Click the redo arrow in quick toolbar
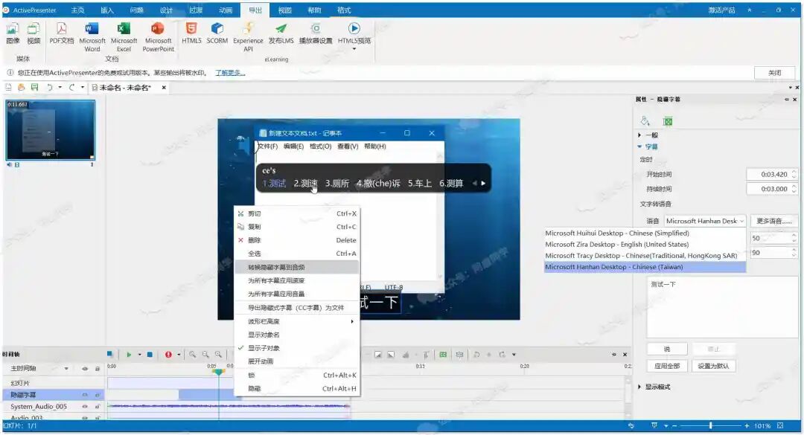 (71, 88)
